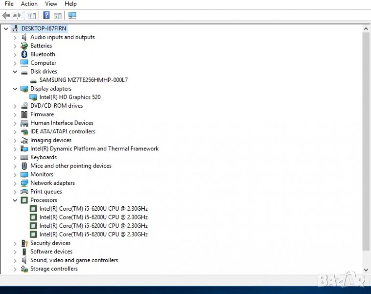Select the SAMSUNG MZ7TE256HMHP-000L7 disk drive
The width and height of the screenshot is (371, 294).
(83, 80)
